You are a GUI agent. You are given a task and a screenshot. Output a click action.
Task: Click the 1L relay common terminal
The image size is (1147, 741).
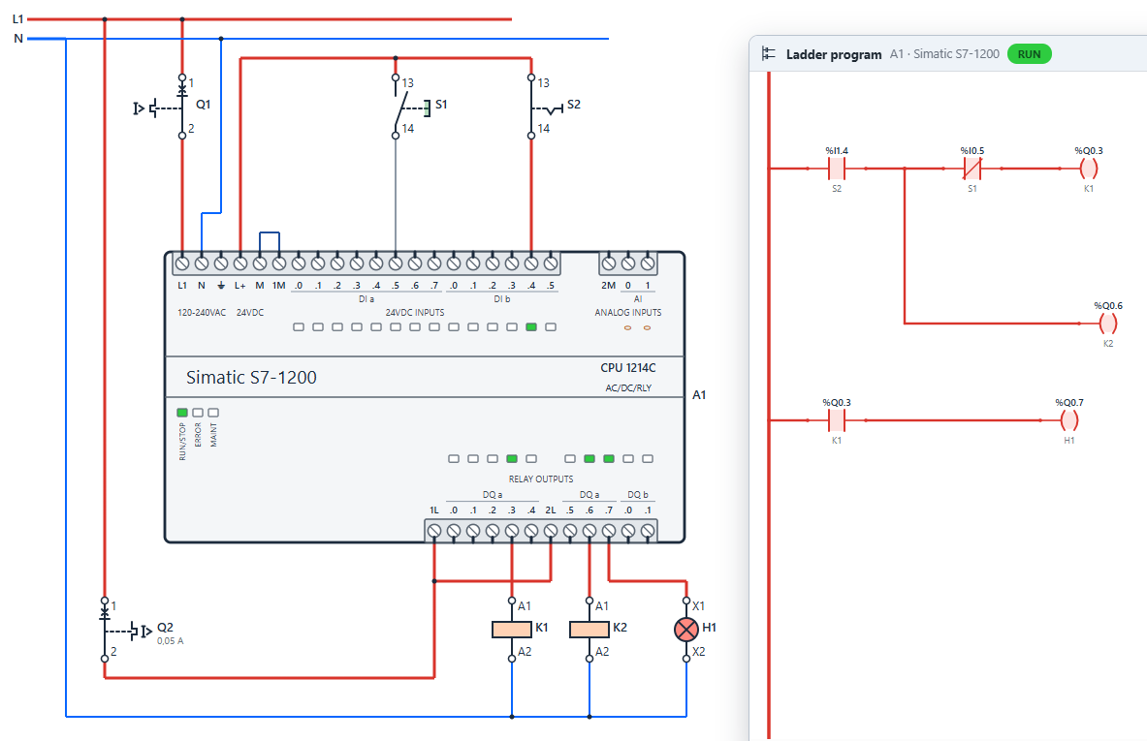point(433,531)
